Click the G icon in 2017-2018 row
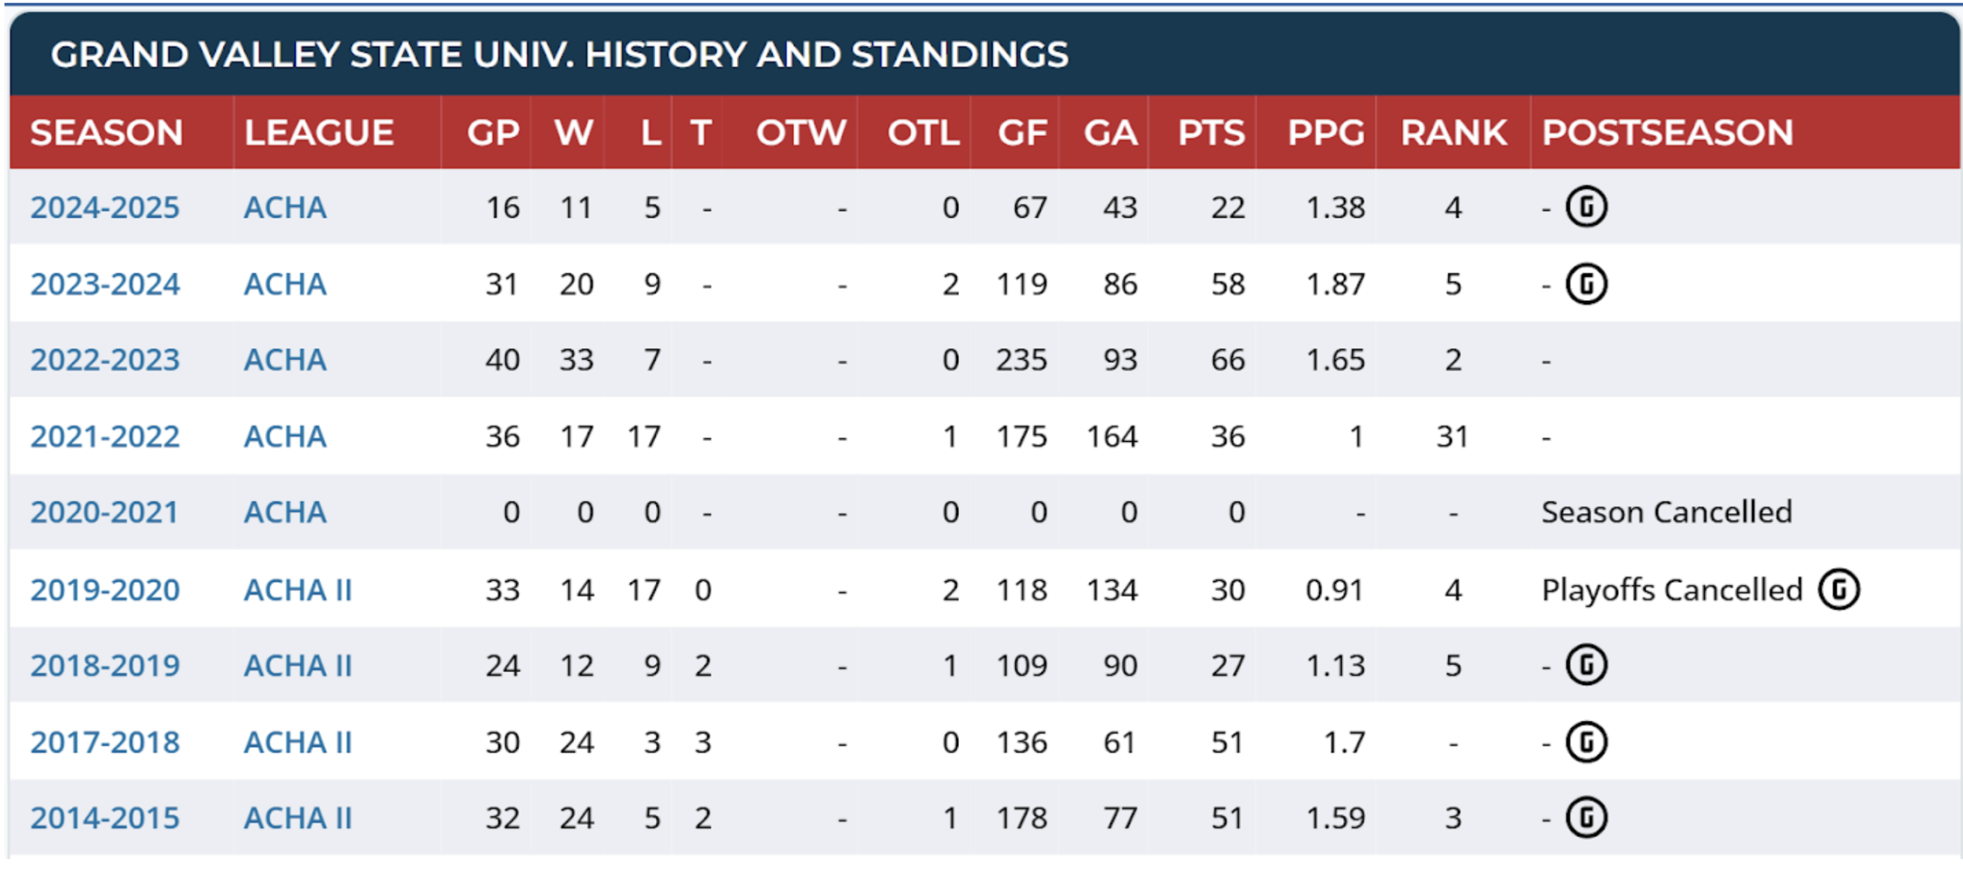Screen dimensions: 1963x873 (x=1586, y=742)
